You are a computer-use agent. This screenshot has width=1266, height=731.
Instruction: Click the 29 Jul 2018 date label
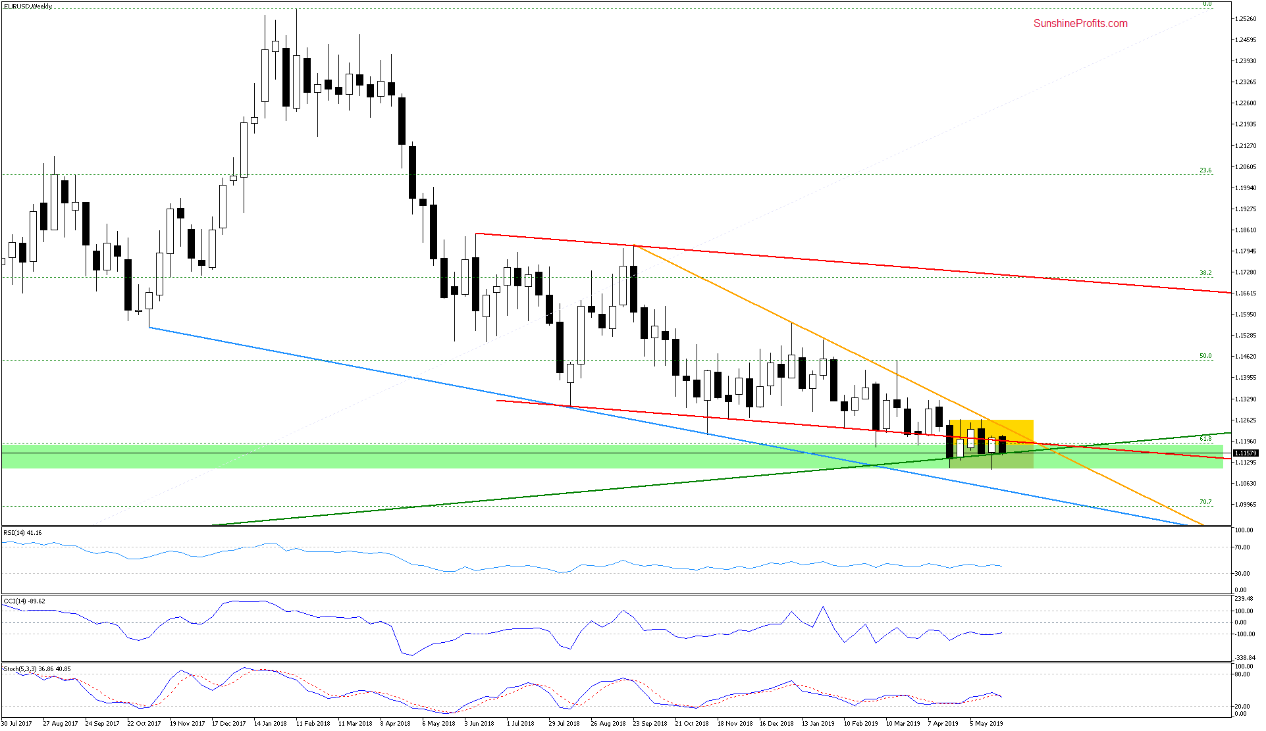coord(564,723)
